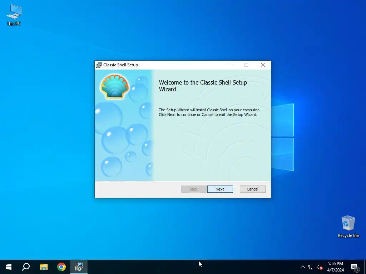Launch Google Chrome from the taskbar
Image resolution: width=366 pixels, height=274 pixels.
(61, 267)
